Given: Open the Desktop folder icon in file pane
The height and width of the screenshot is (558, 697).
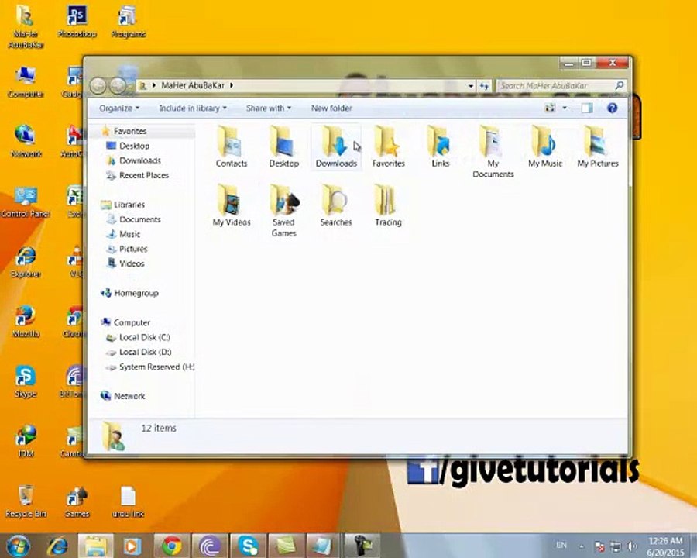Looking at the screenshot, I should [283, 146].
